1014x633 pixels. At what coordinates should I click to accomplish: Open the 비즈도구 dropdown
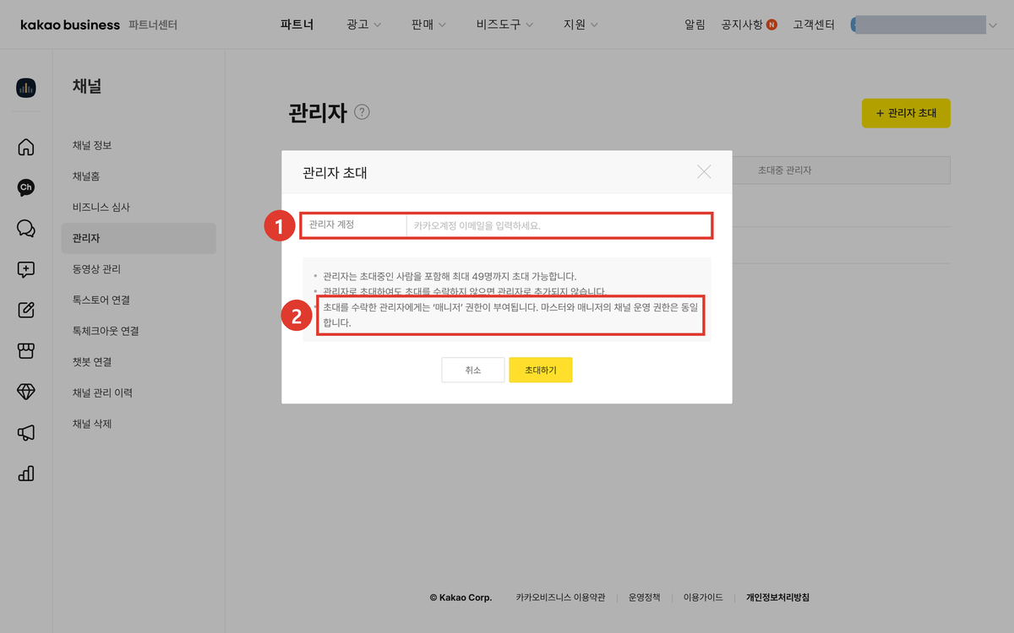click(504, 24)
